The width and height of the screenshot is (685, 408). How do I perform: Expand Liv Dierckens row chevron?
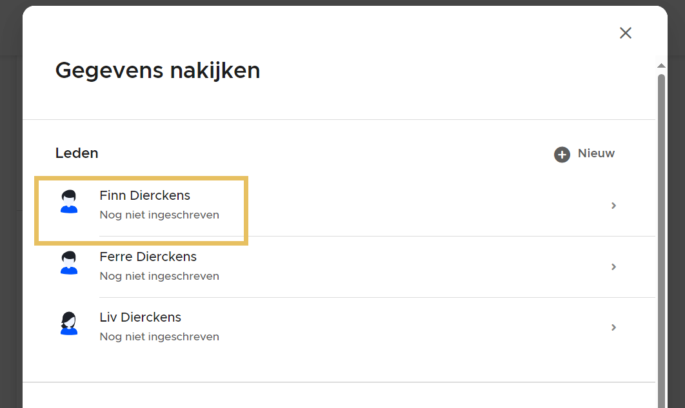613,327
